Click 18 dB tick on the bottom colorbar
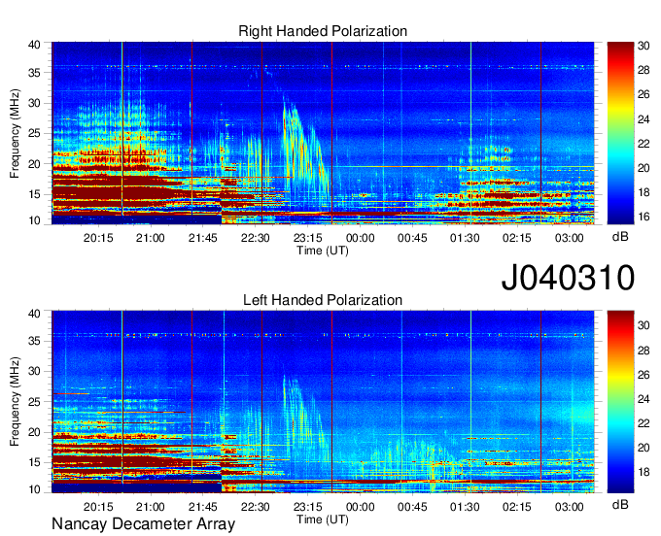The width and height of the screenshot is (661, 536). point(644,472)
